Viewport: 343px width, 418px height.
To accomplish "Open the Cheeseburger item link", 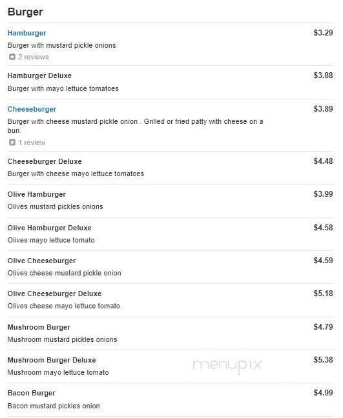I will pyautogui.click(x=32, y=109).
